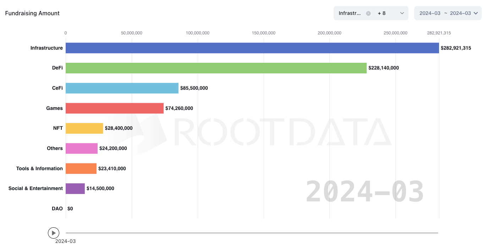The image size is (488, 250).
Task: Select the blue Infrastructure bar
Action: click(252, 48)
